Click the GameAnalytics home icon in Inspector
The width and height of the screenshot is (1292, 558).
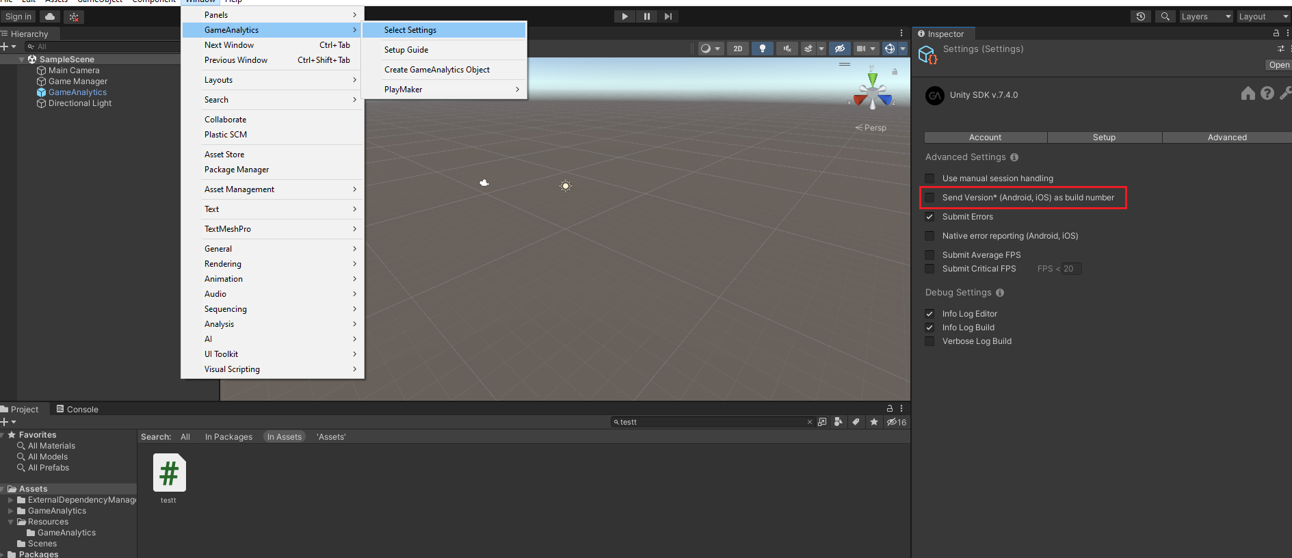pos(1248,93)
